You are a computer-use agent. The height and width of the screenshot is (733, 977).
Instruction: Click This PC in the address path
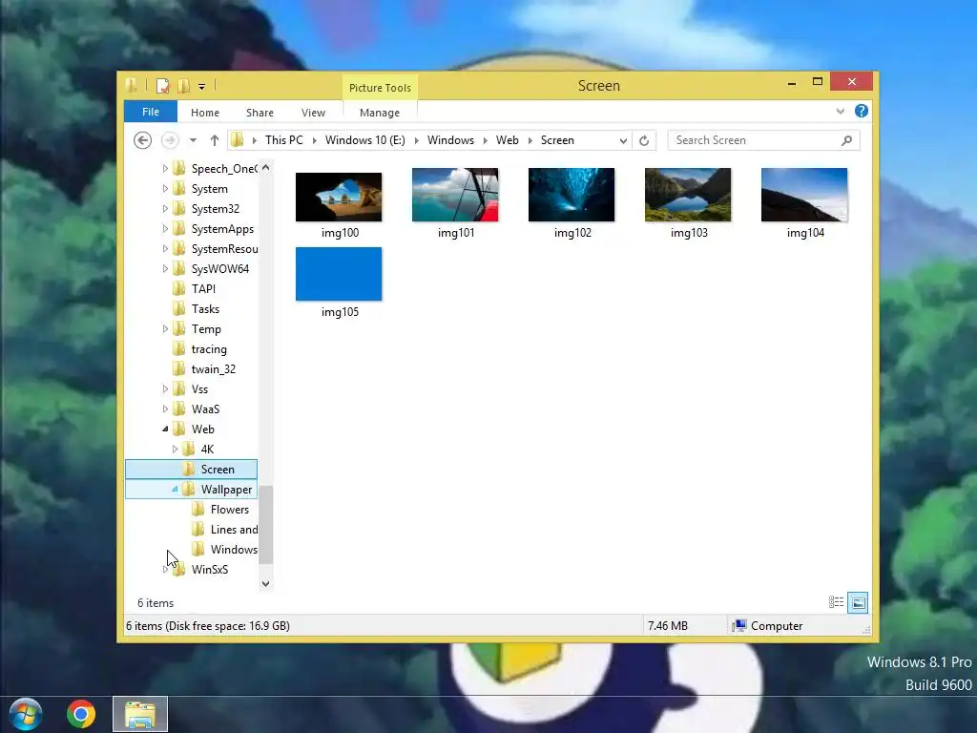[x=284, y=140]
